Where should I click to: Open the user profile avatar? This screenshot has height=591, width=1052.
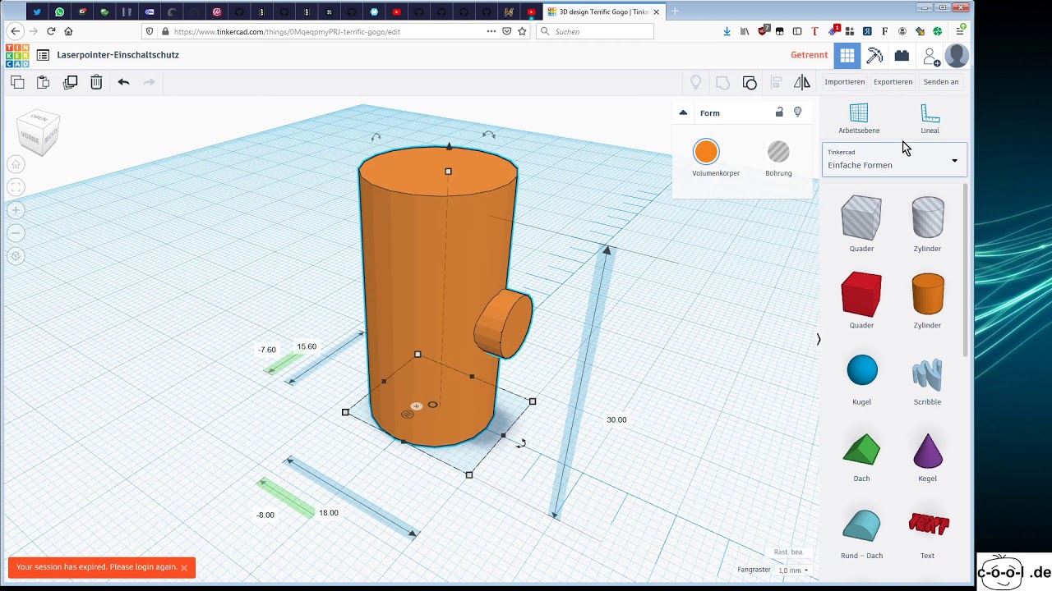tap(957, 55)
